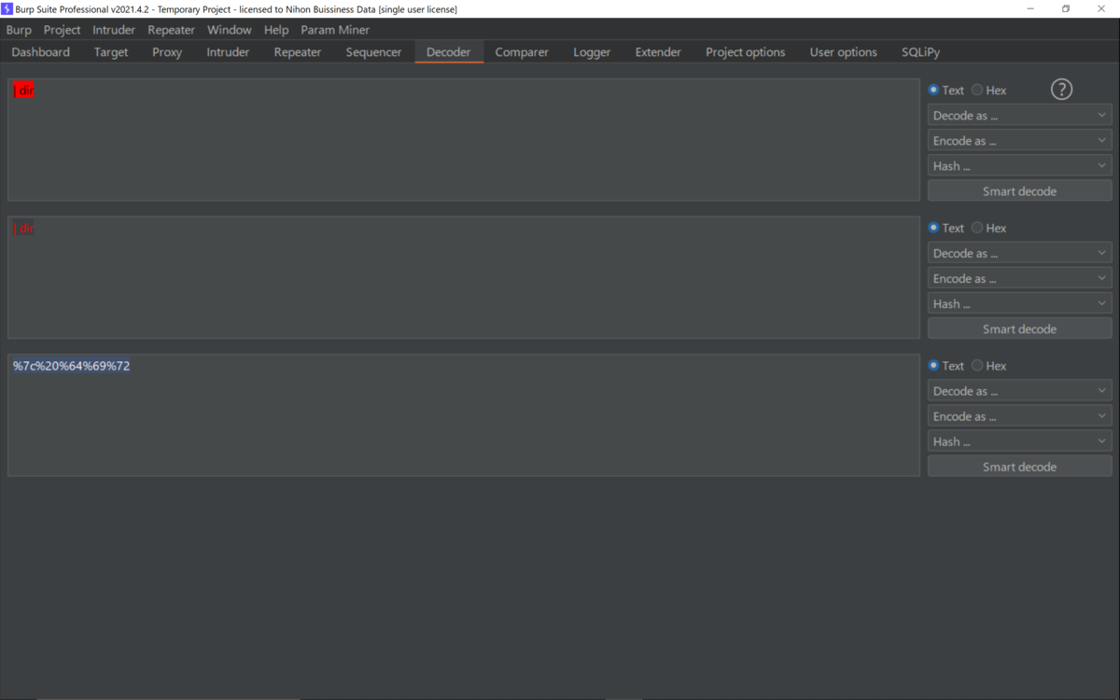This screenshot has height=700, width=1120.
Task: Click the red highlighted '| dir' text in first box
Action: (23, 91)
